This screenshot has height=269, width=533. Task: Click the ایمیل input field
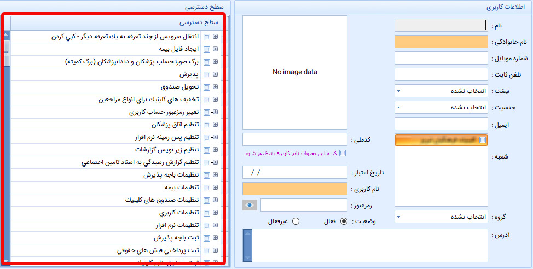441,124
